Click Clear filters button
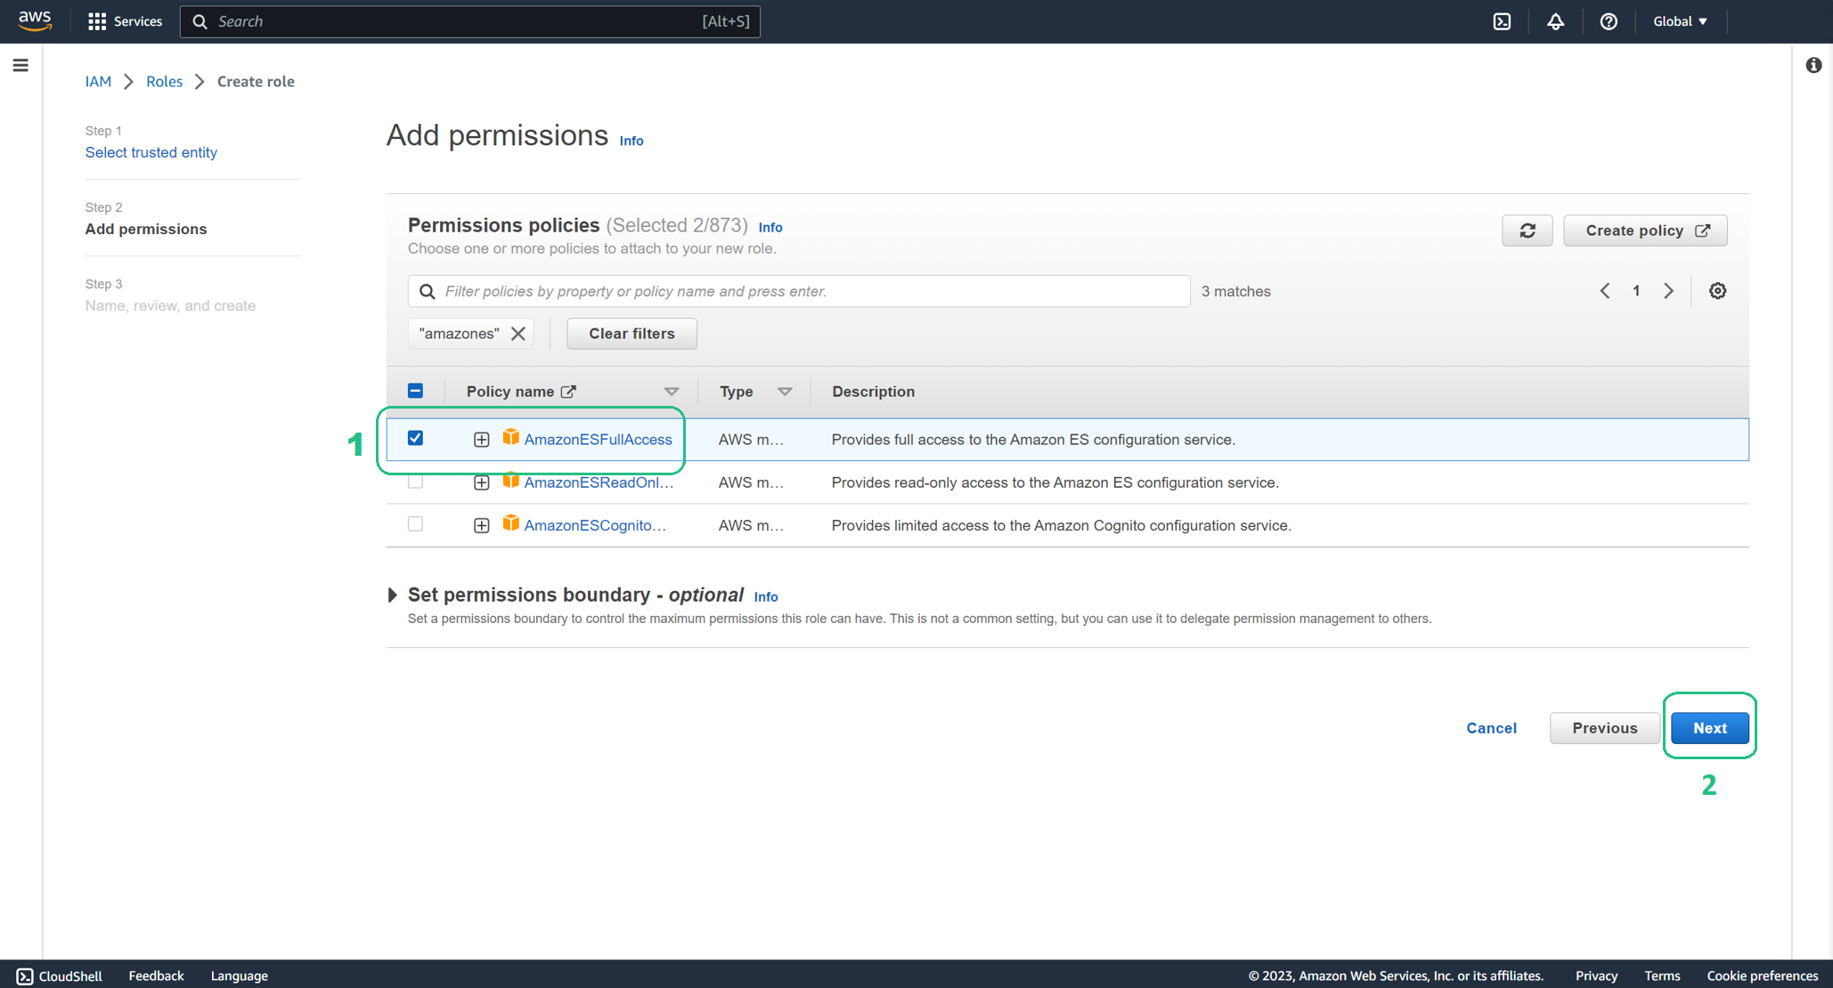Screen dimensions: 1833x988 pyautogui.click(x=631, y=334)
